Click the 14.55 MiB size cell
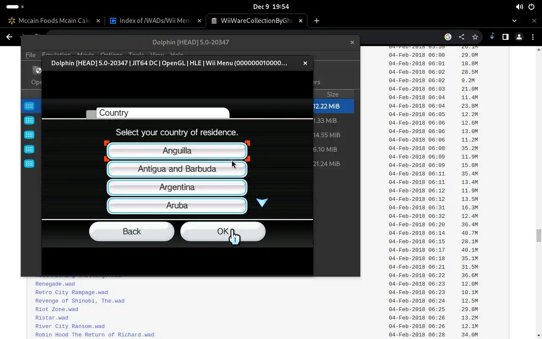 326,135
